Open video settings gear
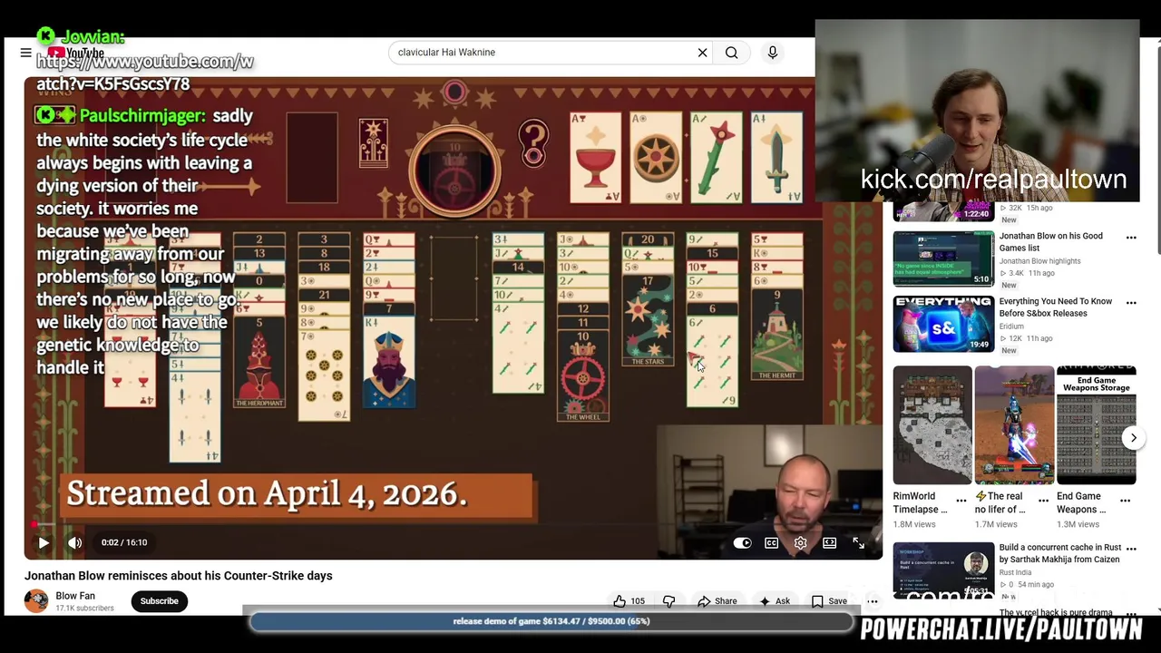 pyautogui.click(x=800, y=542)
